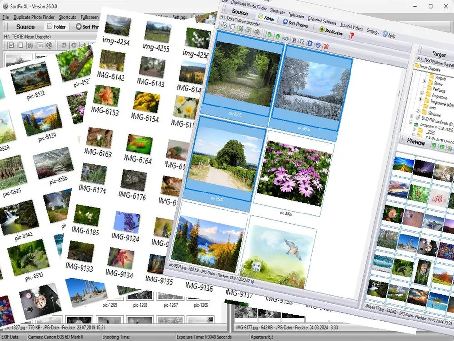
Task: Expand the Windows folder in the Target tree
Action: click(417, 112)
